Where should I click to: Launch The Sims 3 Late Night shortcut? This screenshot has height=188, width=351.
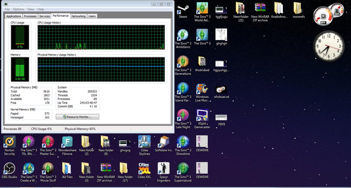(x=183, y=119)
